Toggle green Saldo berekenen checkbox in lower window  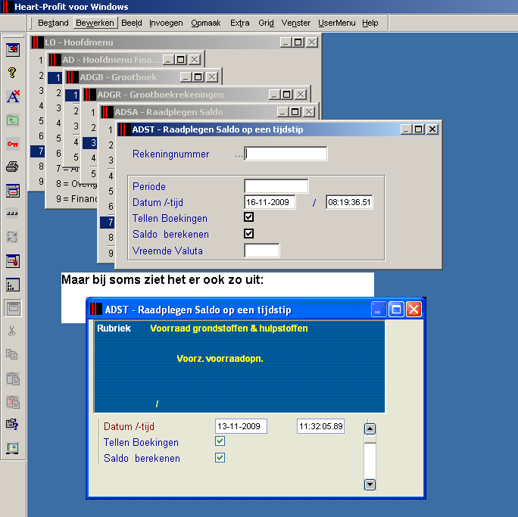point(220,457)
